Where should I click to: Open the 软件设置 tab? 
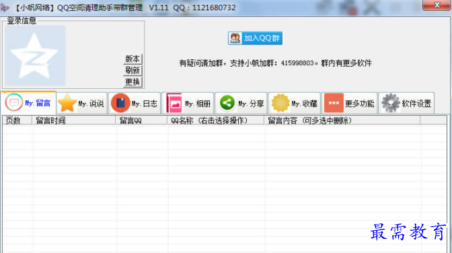tap(406, 103)
